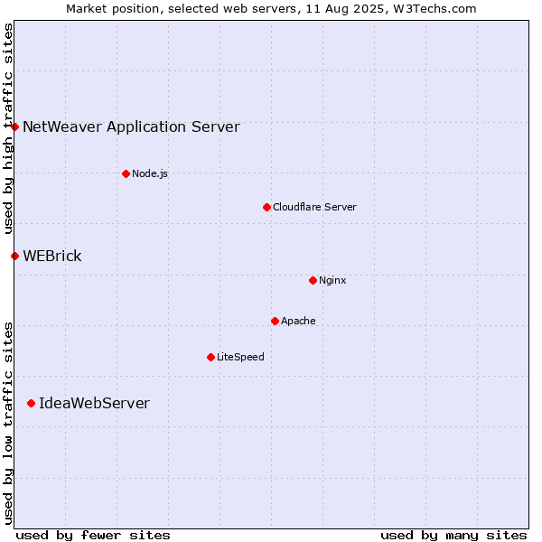Click the Nginx red marker
542x542 pixels.
point(313,281)
